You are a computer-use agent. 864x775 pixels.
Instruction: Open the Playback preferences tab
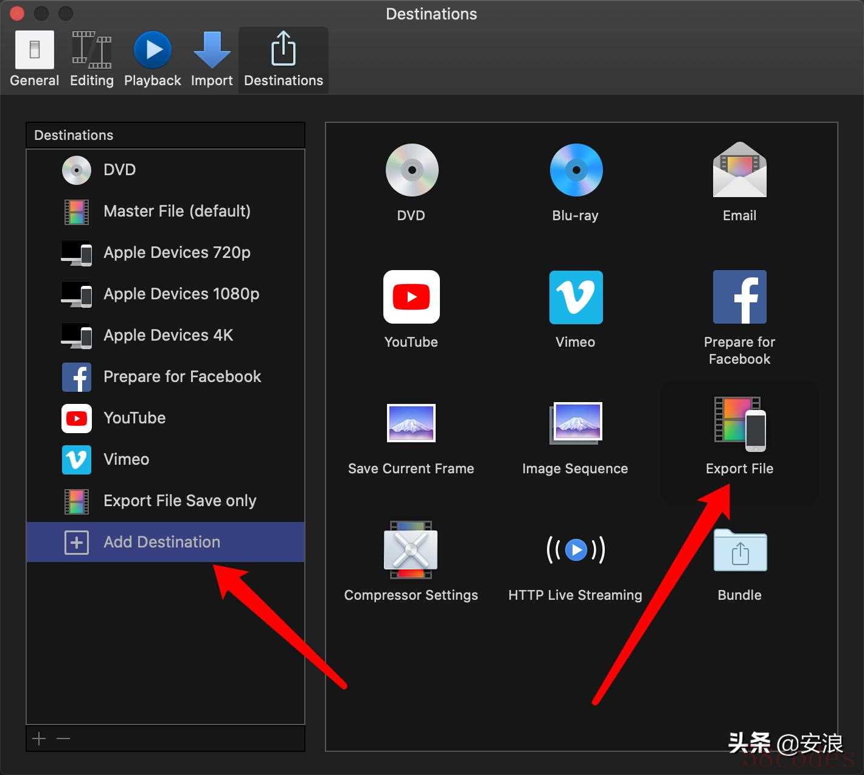pos(152,60)
